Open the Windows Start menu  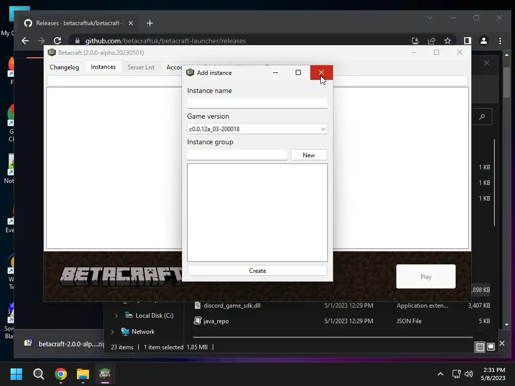(16, 374)
